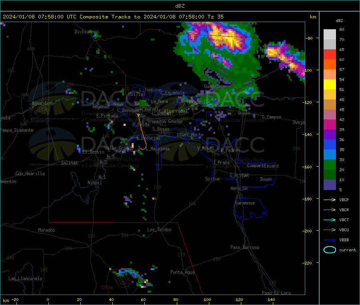Select the bright green 20–30 dBZ band
Viewport: 360px width, 305px height.
[330, 165]
